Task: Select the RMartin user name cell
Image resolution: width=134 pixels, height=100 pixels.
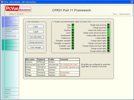Action: 31,67
